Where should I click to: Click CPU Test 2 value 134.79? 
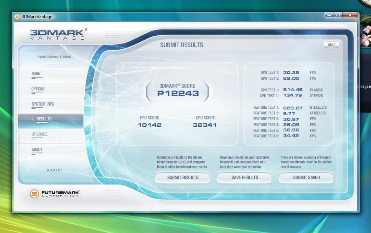pos(292,95)
